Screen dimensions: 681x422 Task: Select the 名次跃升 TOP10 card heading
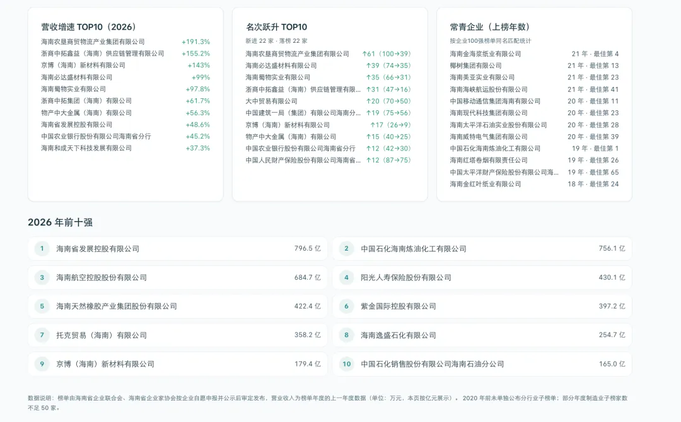point(276,27)
